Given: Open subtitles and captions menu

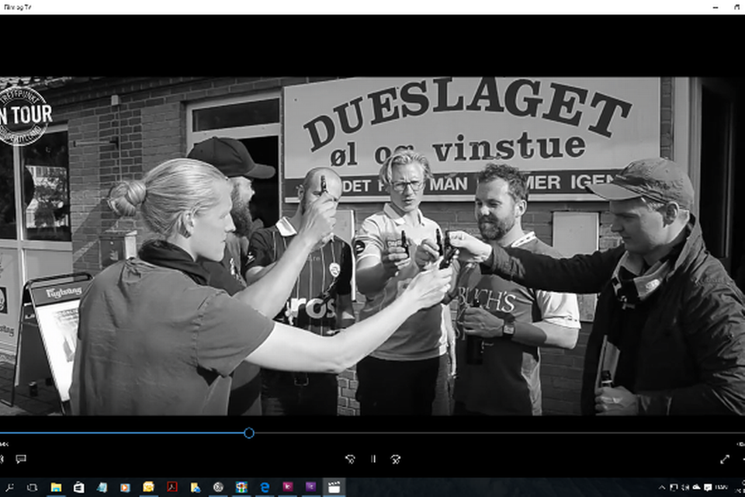Looking at the screenshot, I should coord(21,459).
